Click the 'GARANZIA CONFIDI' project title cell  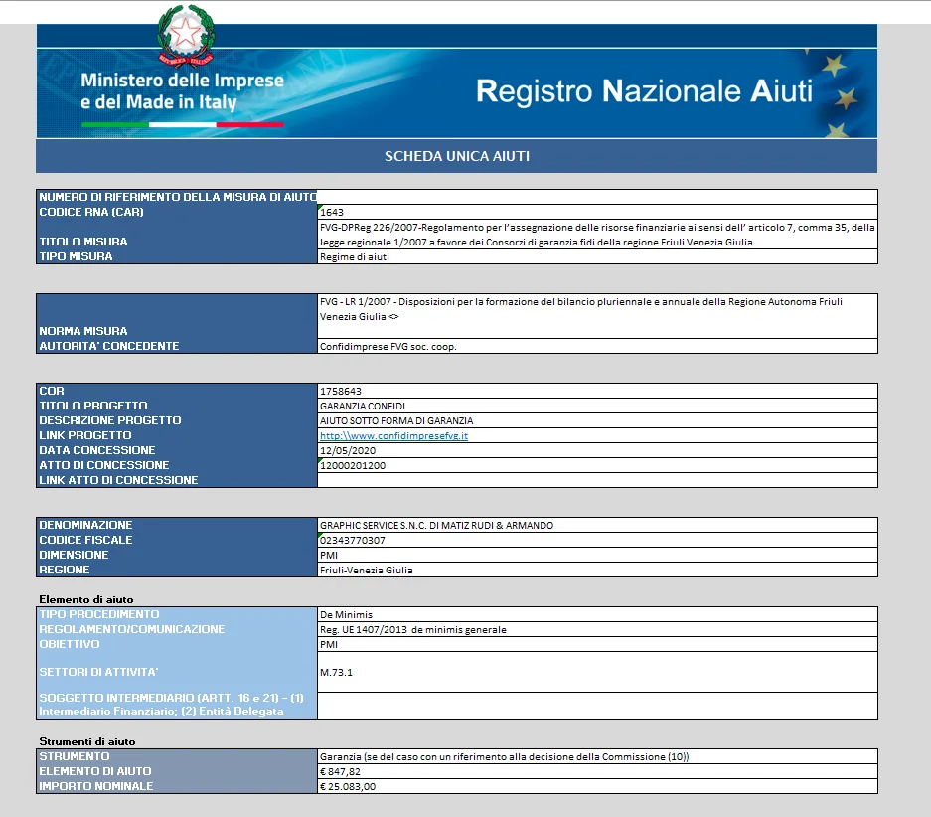tap(597, 407)
